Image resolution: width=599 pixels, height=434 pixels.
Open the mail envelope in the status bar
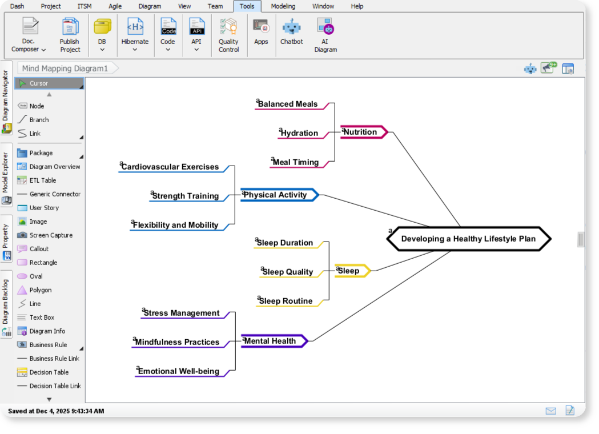(550, 411)
